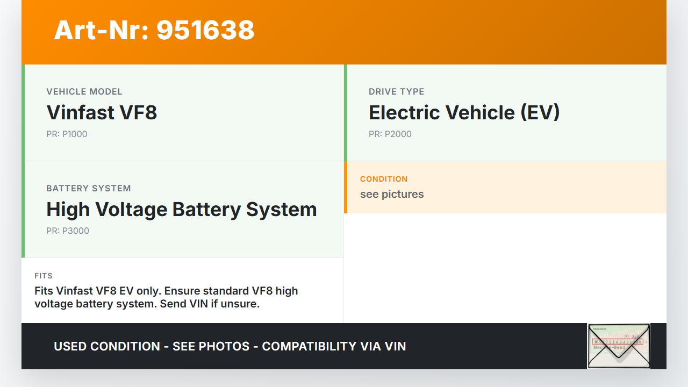The image size is (688, 387).
Task: Click the PR: P2000 code
Action: (x=390, y=134)
